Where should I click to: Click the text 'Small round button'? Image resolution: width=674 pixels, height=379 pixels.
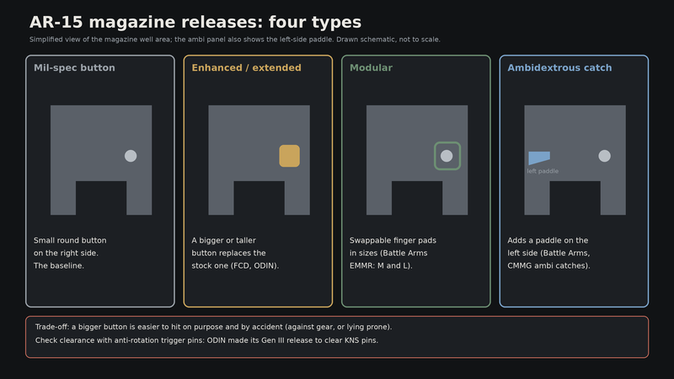[70, 241]
